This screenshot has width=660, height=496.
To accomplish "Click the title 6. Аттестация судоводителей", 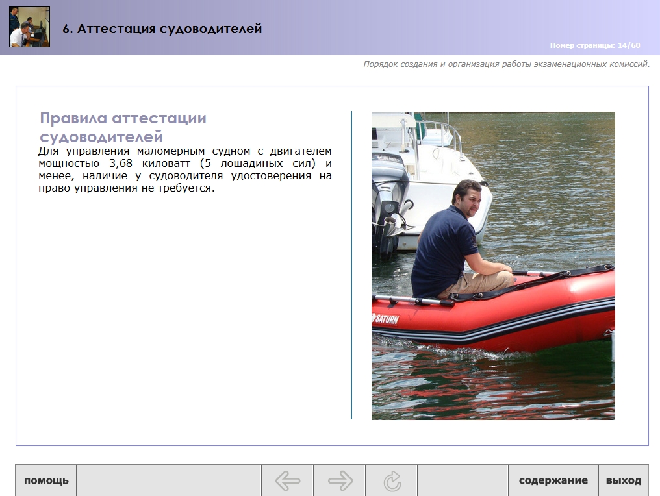I will coord(162,29).
